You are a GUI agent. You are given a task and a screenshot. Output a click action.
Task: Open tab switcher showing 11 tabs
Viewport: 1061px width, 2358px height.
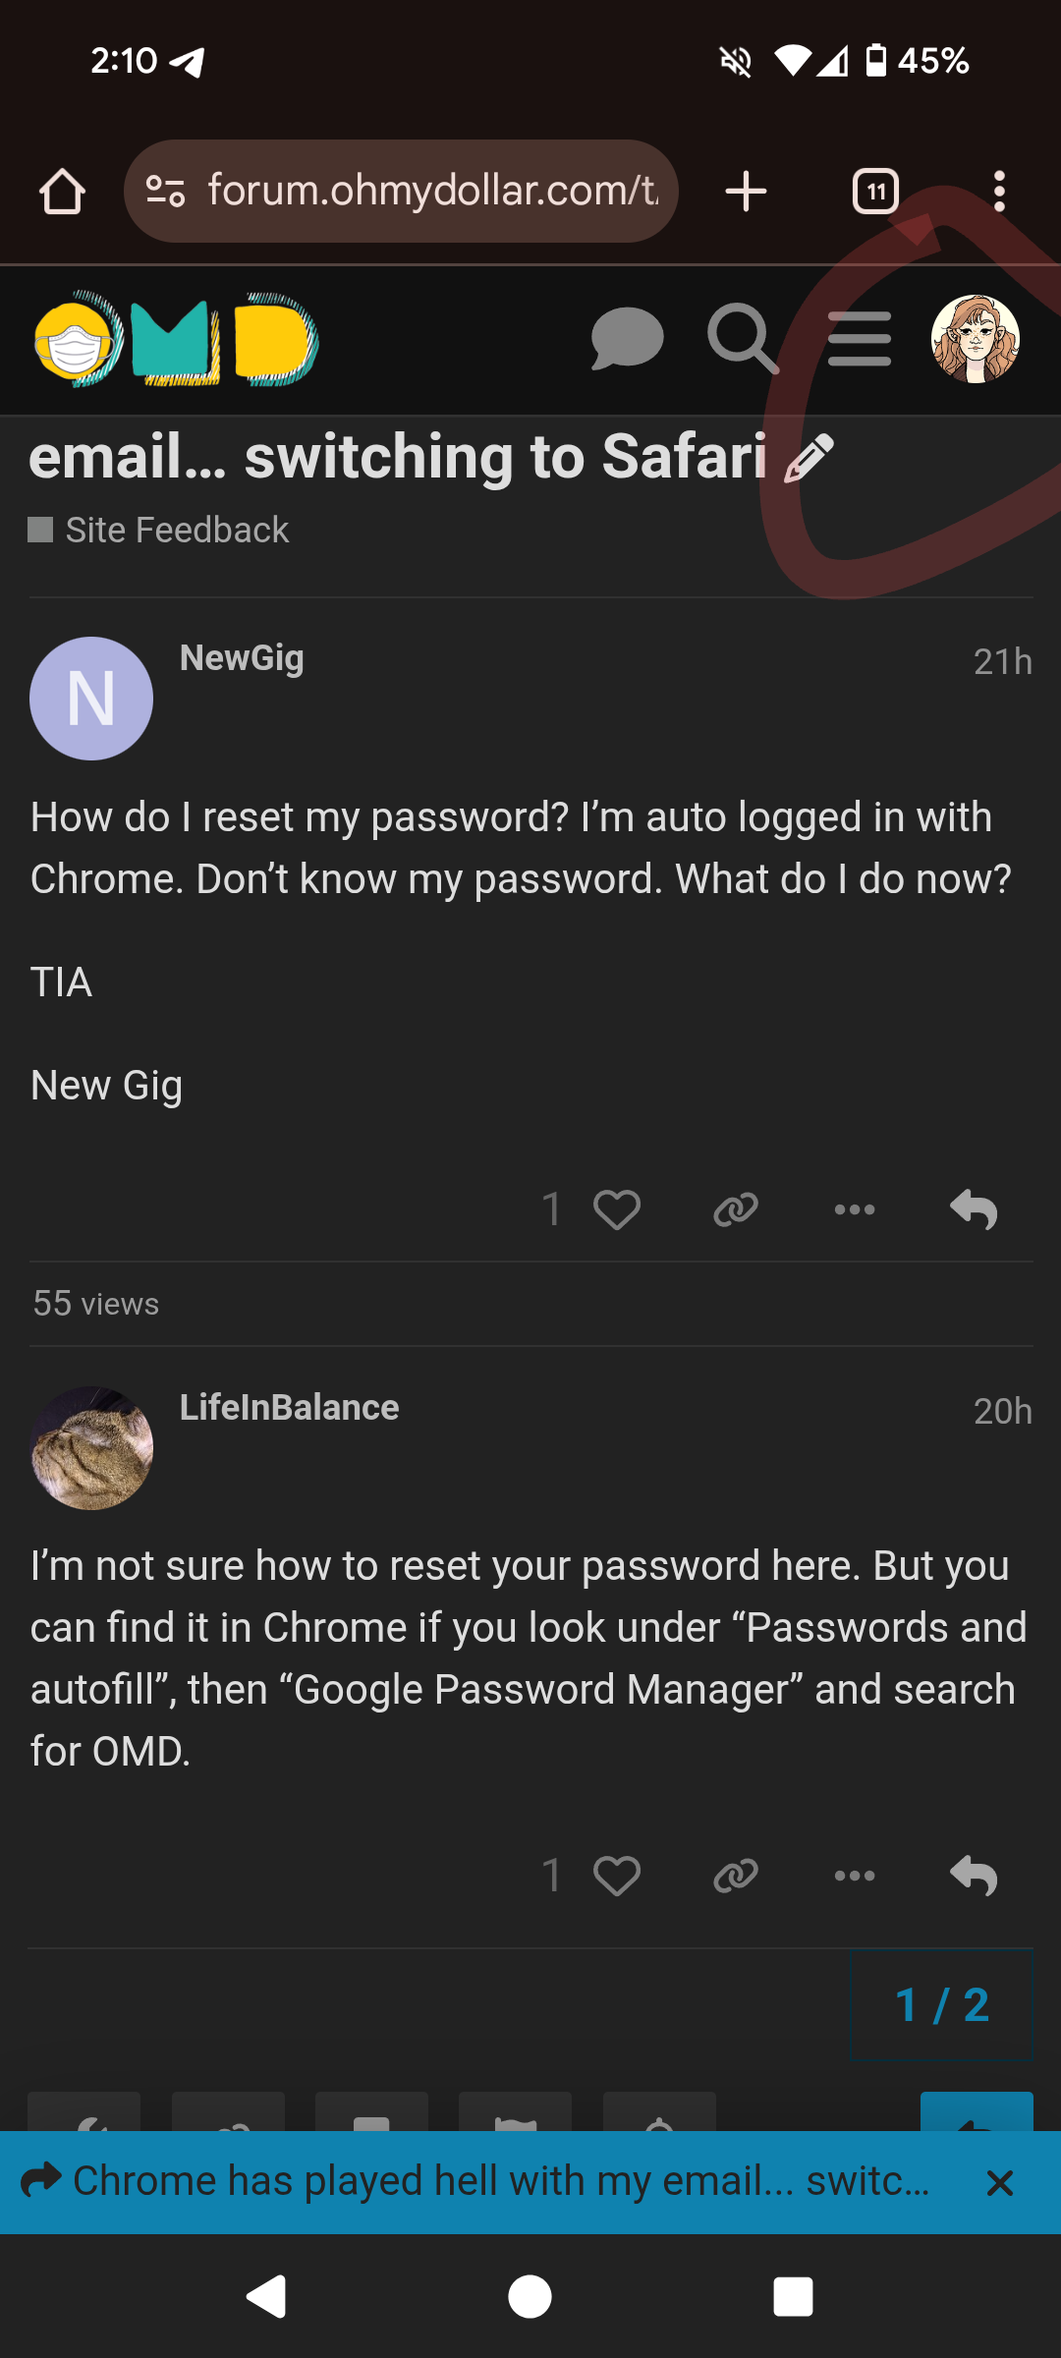pos(875,192)
